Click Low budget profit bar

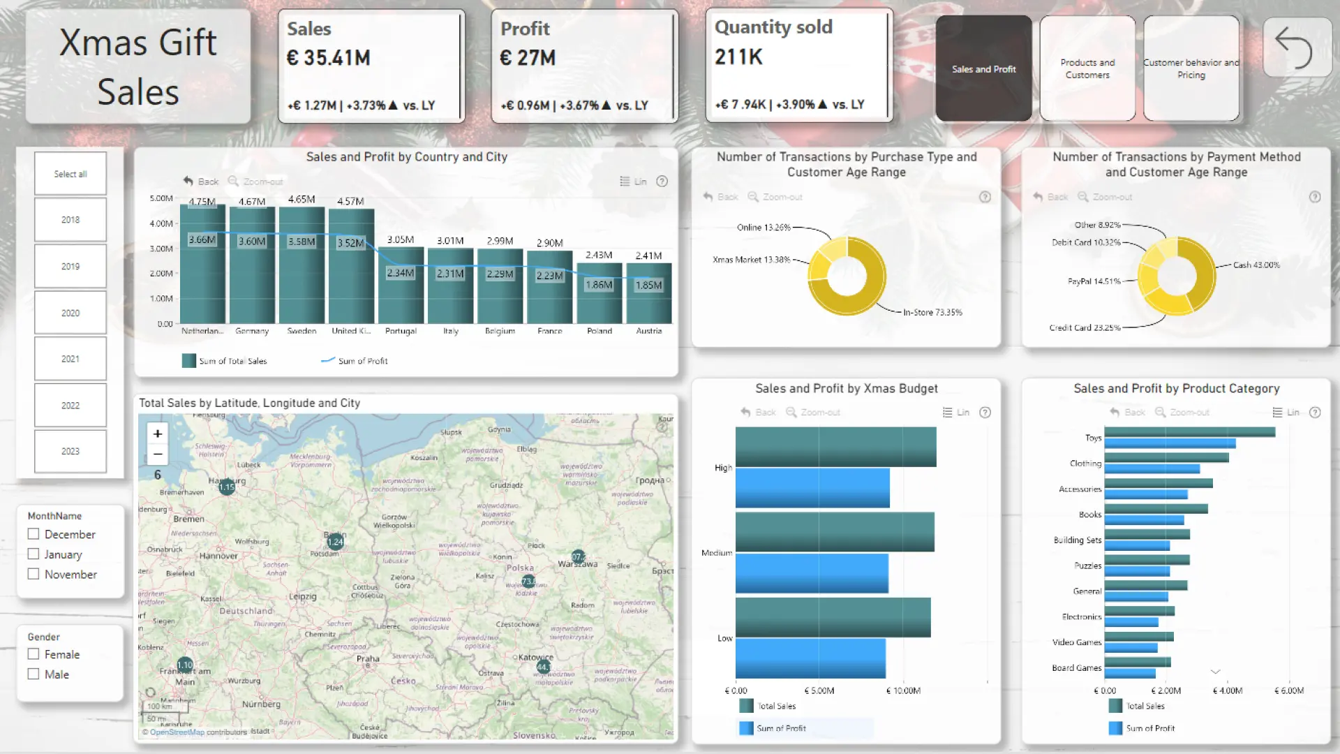pos(810,658)
